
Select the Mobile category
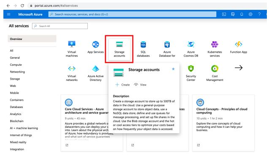14,93
